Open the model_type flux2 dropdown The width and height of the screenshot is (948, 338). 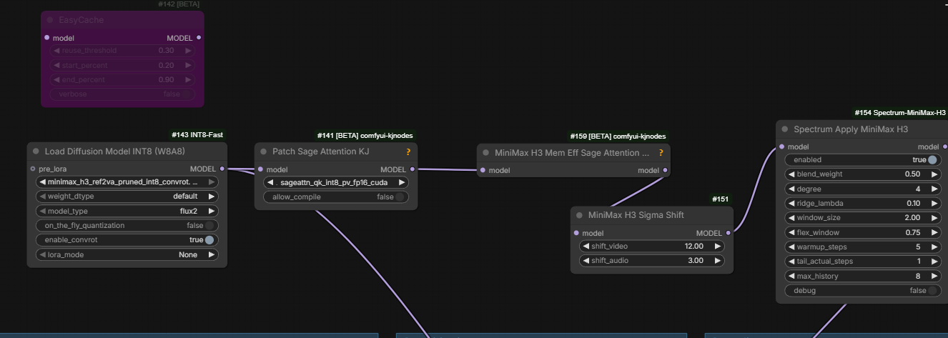point(127,211)
